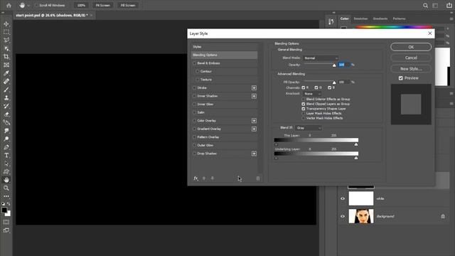Click the Fill Opacity slider handle
Viewport: 455px width, 256px height.
coord(334,82)
